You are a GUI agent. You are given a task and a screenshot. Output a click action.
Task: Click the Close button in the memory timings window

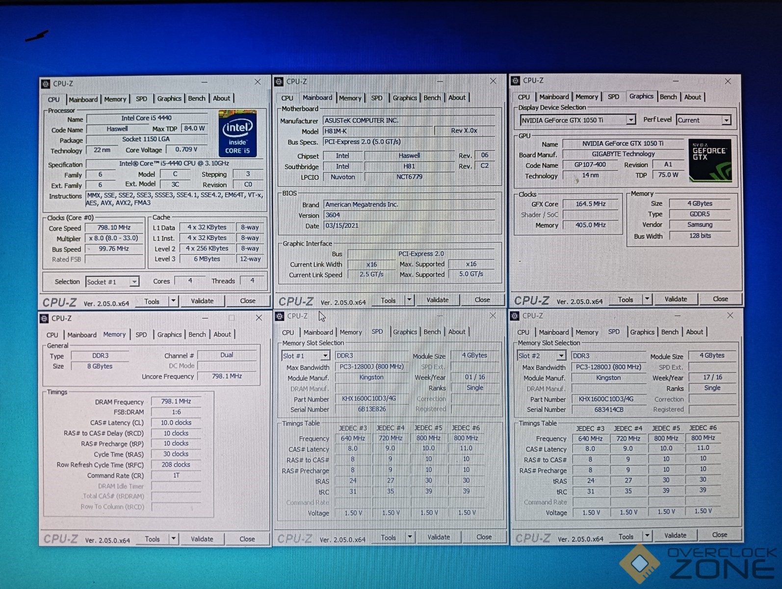247,538
